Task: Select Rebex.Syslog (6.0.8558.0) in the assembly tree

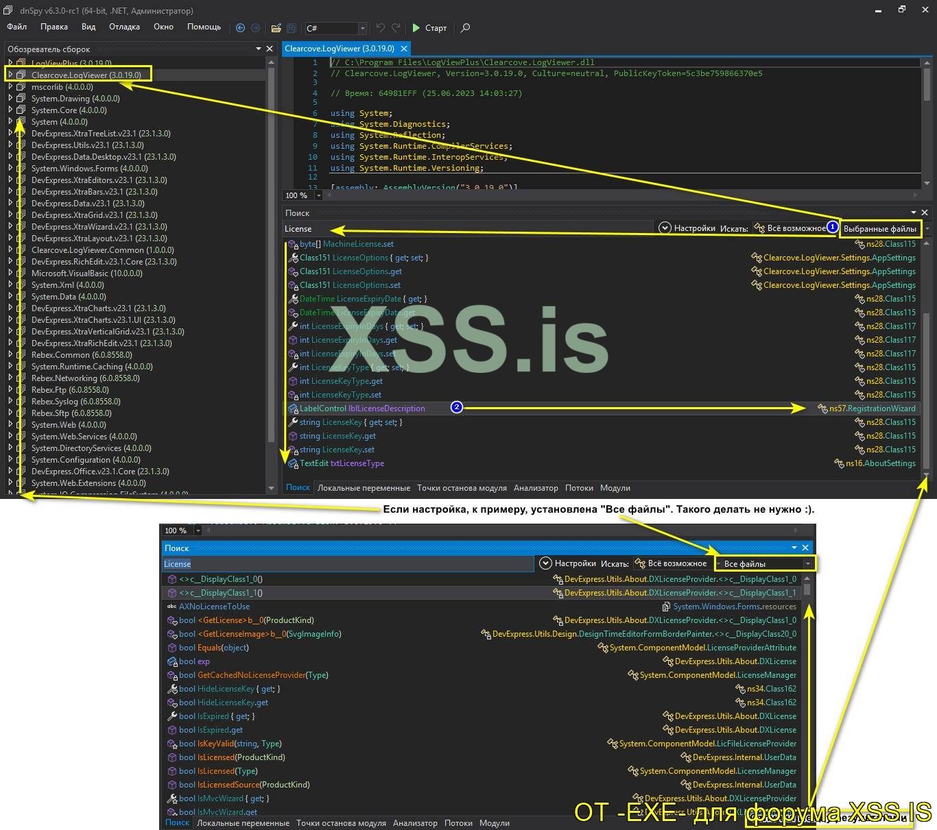Action: (76, 402)
